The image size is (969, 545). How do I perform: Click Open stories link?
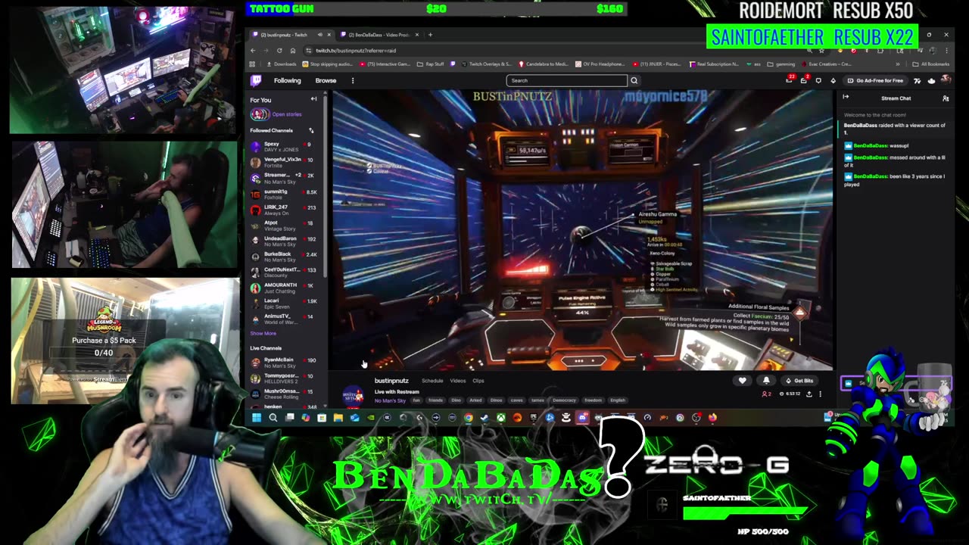pos(287,114)
